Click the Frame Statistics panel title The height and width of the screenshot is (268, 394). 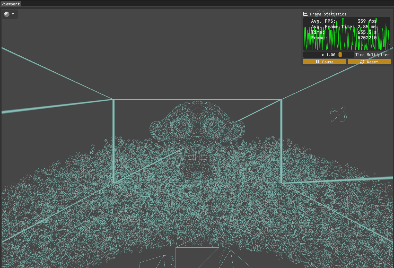pos(328,14)
